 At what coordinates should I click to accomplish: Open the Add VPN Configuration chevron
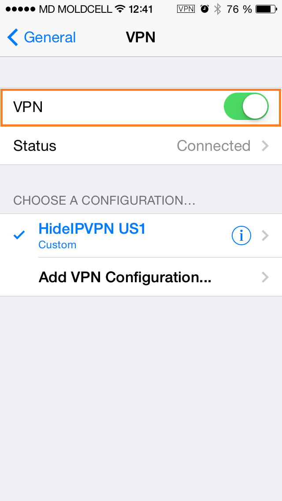coord(265,277)
